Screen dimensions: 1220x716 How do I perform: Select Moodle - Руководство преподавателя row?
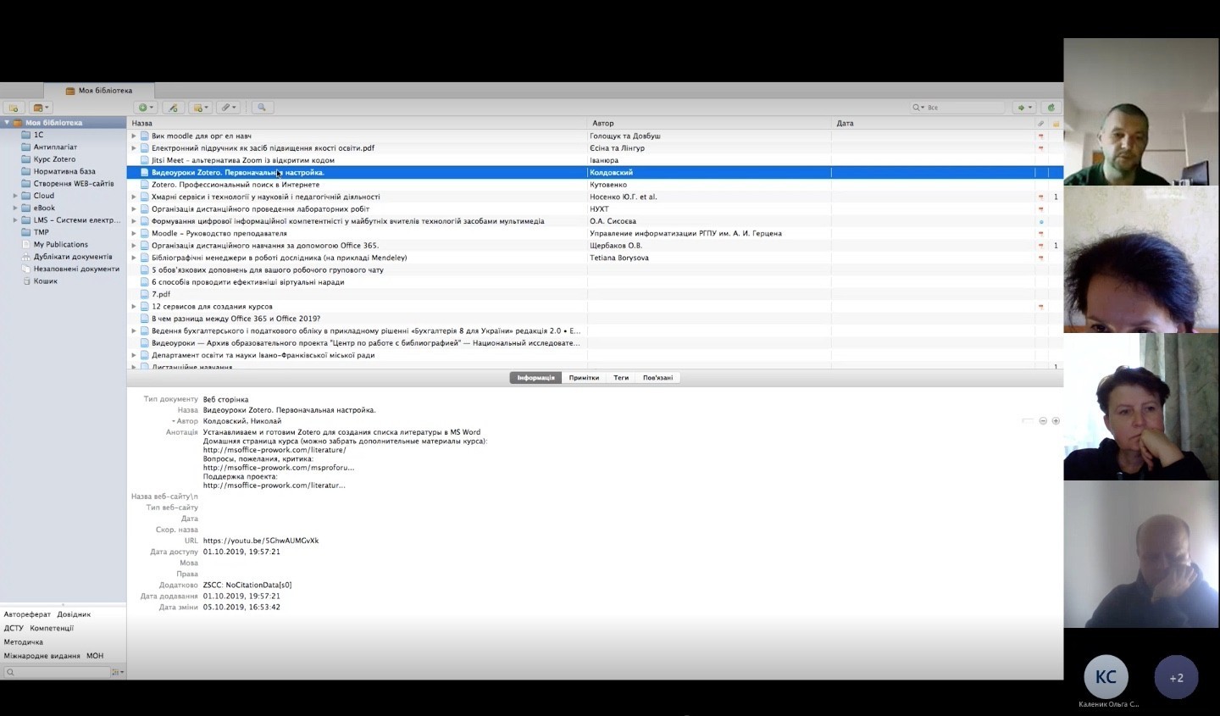[595, 233]
